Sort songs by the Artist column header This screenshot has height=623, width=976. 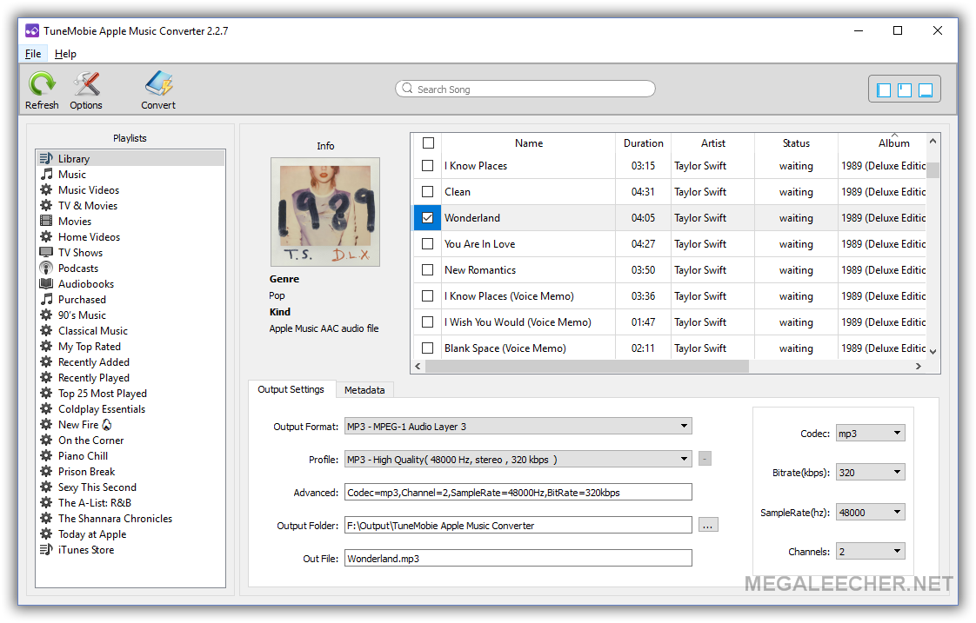[712, 143]
